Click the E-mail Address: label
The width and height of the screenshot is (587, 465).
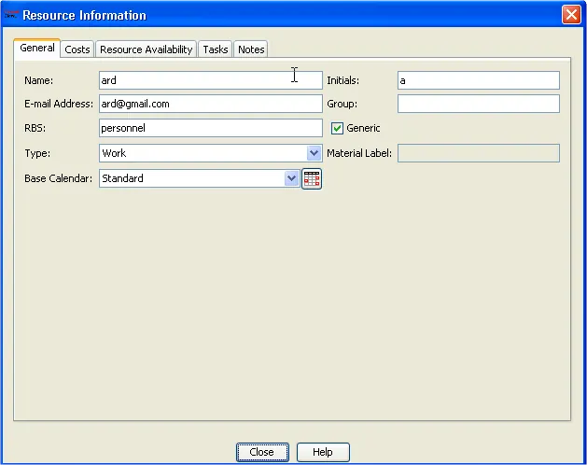tap(59, 104)
